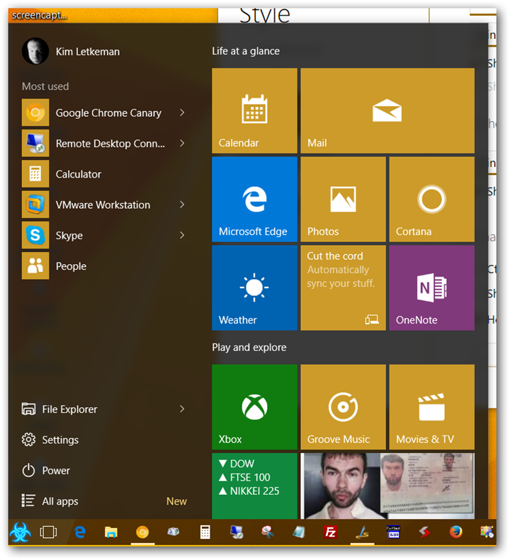Open Calculator from Most used list
This screenshot has width=510, height=560.
[x=103, y=174]
